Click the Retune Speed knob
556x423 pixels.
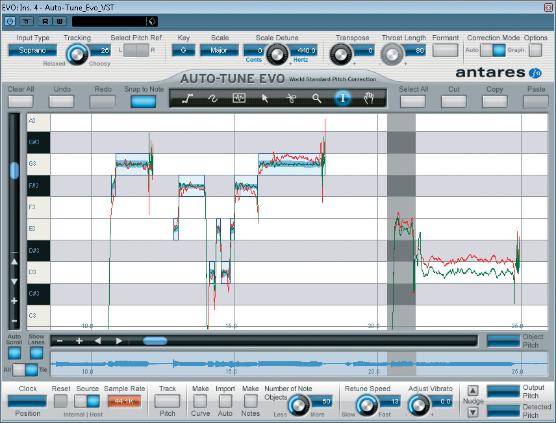coord(367,405)
